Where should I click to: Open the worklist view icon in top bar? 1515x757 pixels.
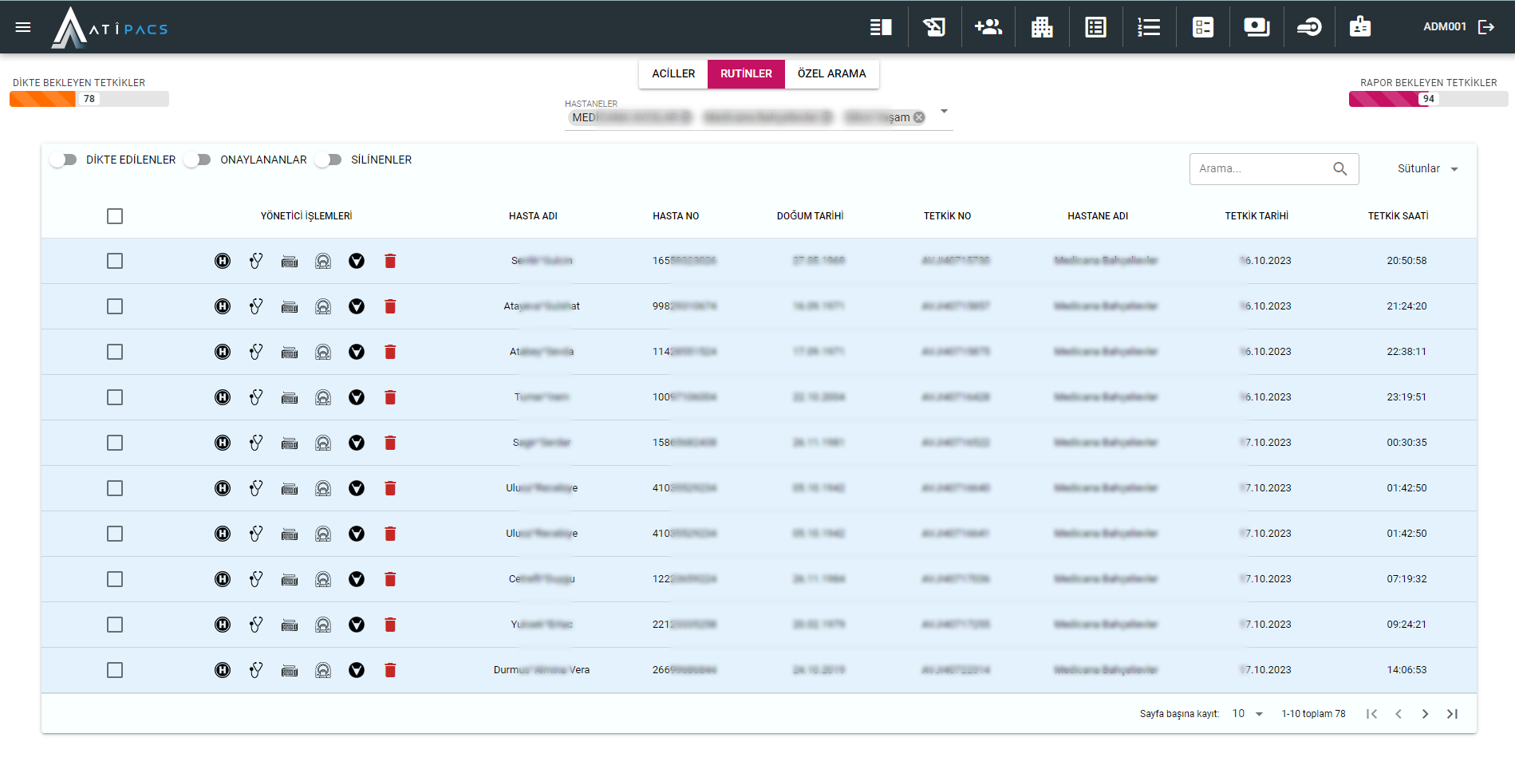coord(881,27)
